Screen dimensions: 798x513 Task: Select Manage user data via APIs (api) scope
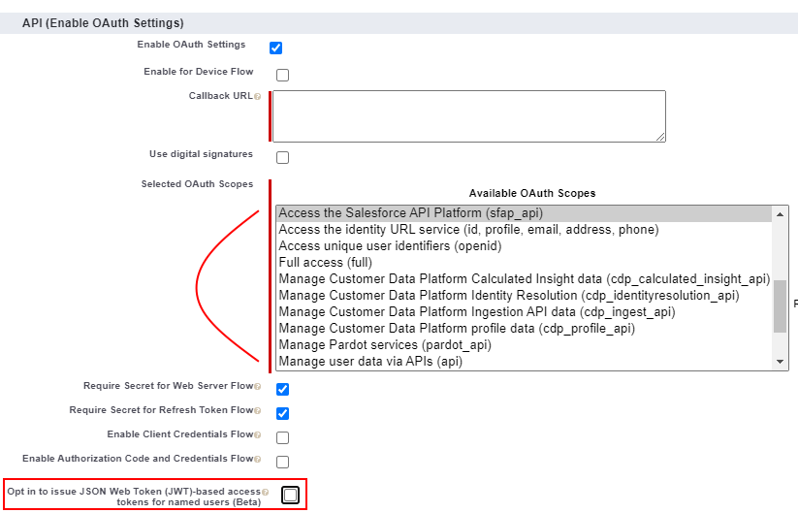524,362
